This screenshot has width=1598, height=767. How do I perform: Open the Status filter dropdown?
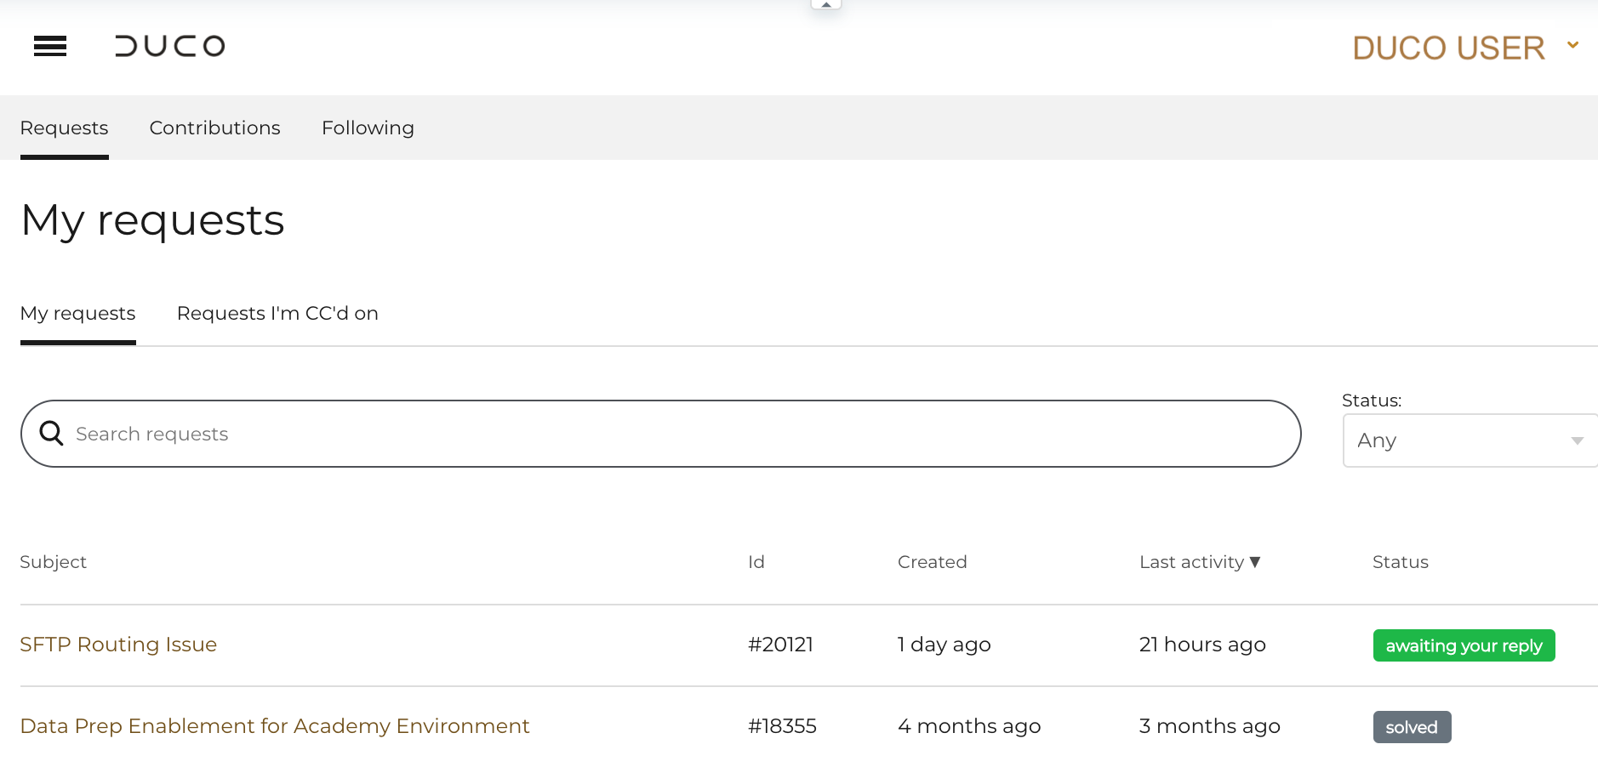1470,440
